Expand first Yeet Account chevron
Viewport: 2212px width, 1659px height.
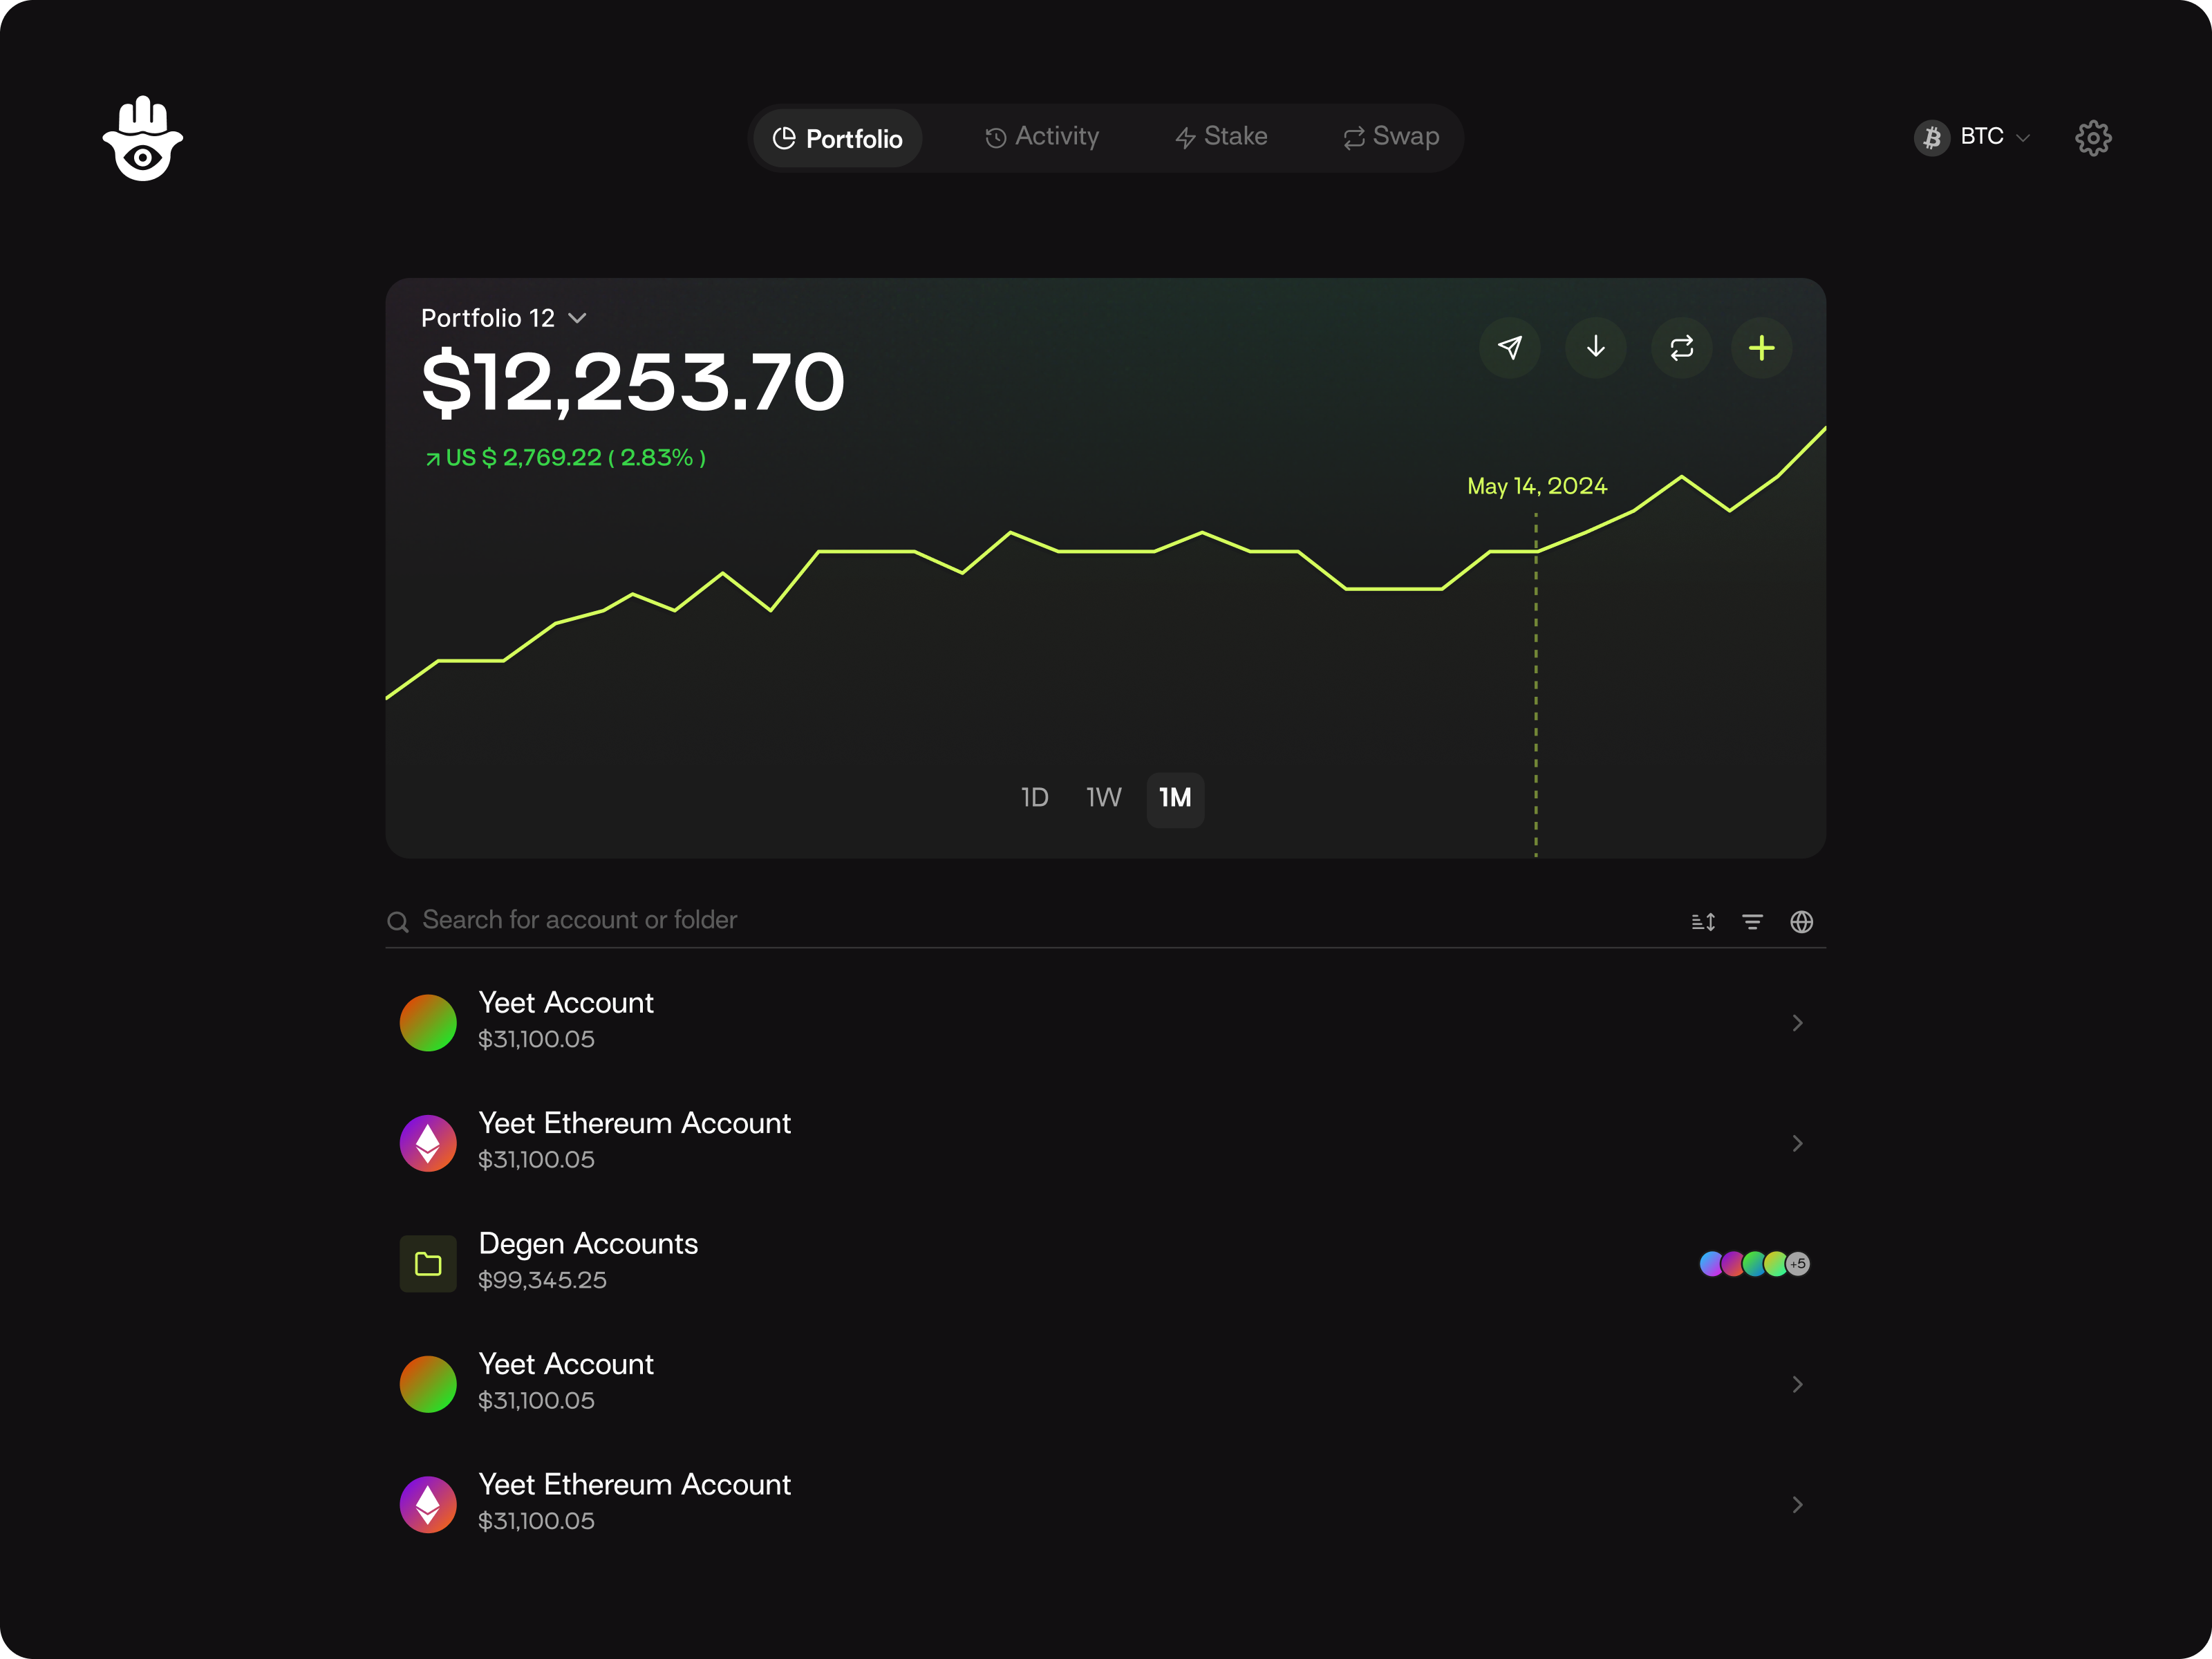[x=1797, y=1023]
